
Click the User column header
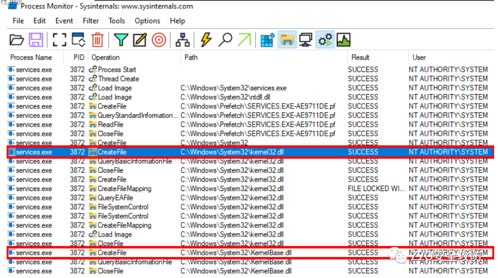(419, 58)
